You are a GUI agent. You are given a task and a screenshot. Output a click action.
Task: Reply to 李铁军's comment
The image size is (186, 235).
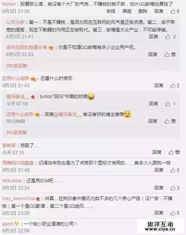(157, 152)
